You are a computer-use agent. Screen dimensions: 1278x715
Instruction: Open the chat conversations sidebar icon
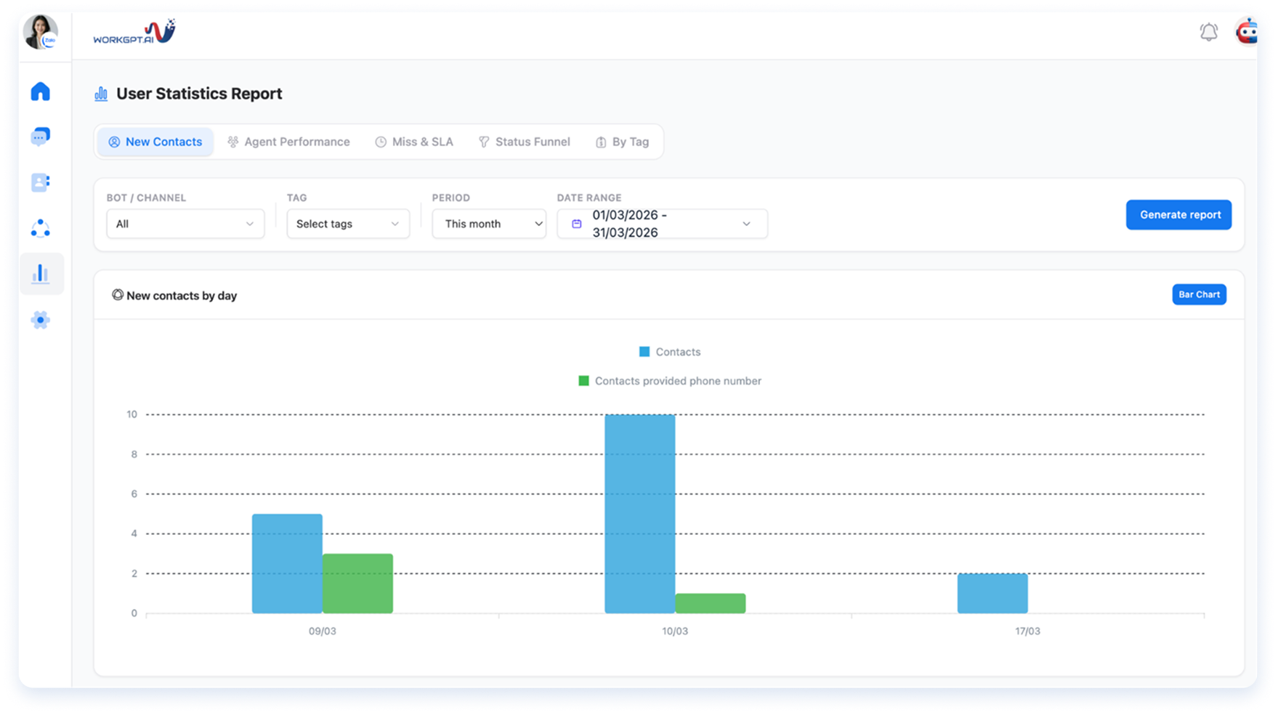[x=41, y=137]
